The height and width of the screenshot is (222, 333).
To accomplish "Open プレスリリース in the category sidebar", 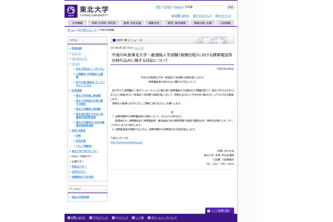I will coord(79,59).
